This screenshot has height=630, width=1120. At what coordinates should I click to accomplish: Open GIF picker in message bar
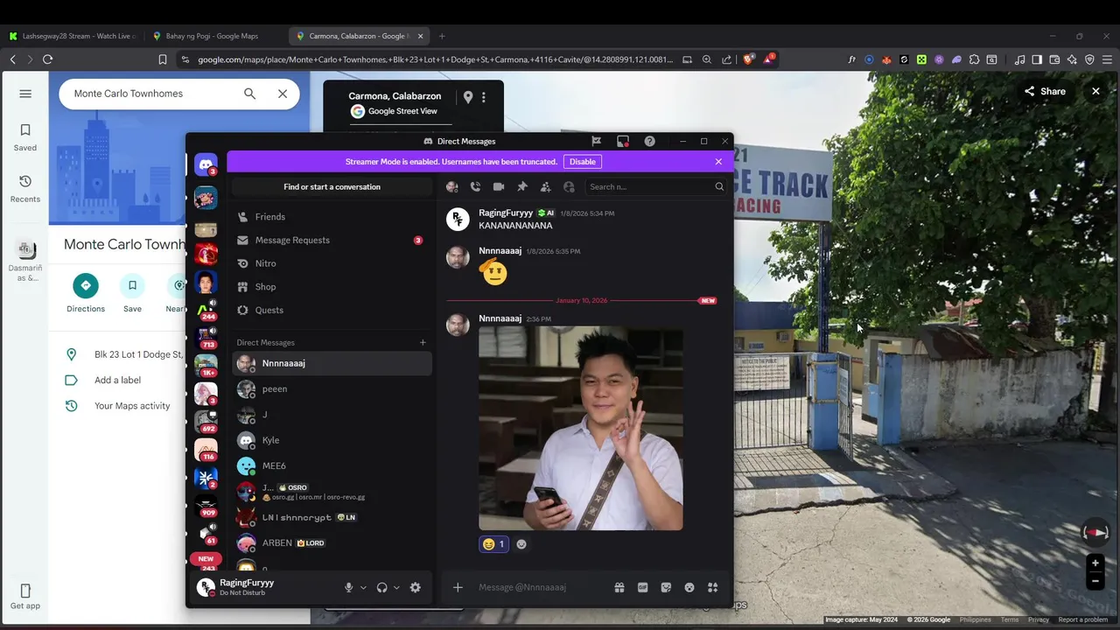click(642, 587)
